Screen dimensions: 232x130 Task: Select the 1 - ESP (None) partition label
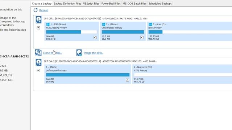tap(58, 24)
